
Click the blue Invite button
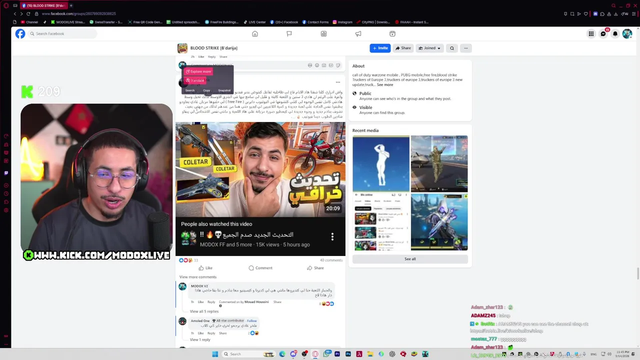click(x=380, y=48)
